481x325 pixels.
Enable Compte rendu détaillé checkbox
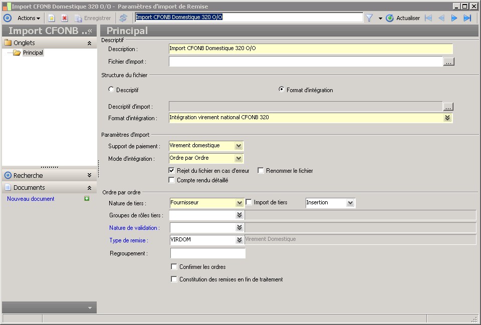pyautogui.click(x=172, y=180)
